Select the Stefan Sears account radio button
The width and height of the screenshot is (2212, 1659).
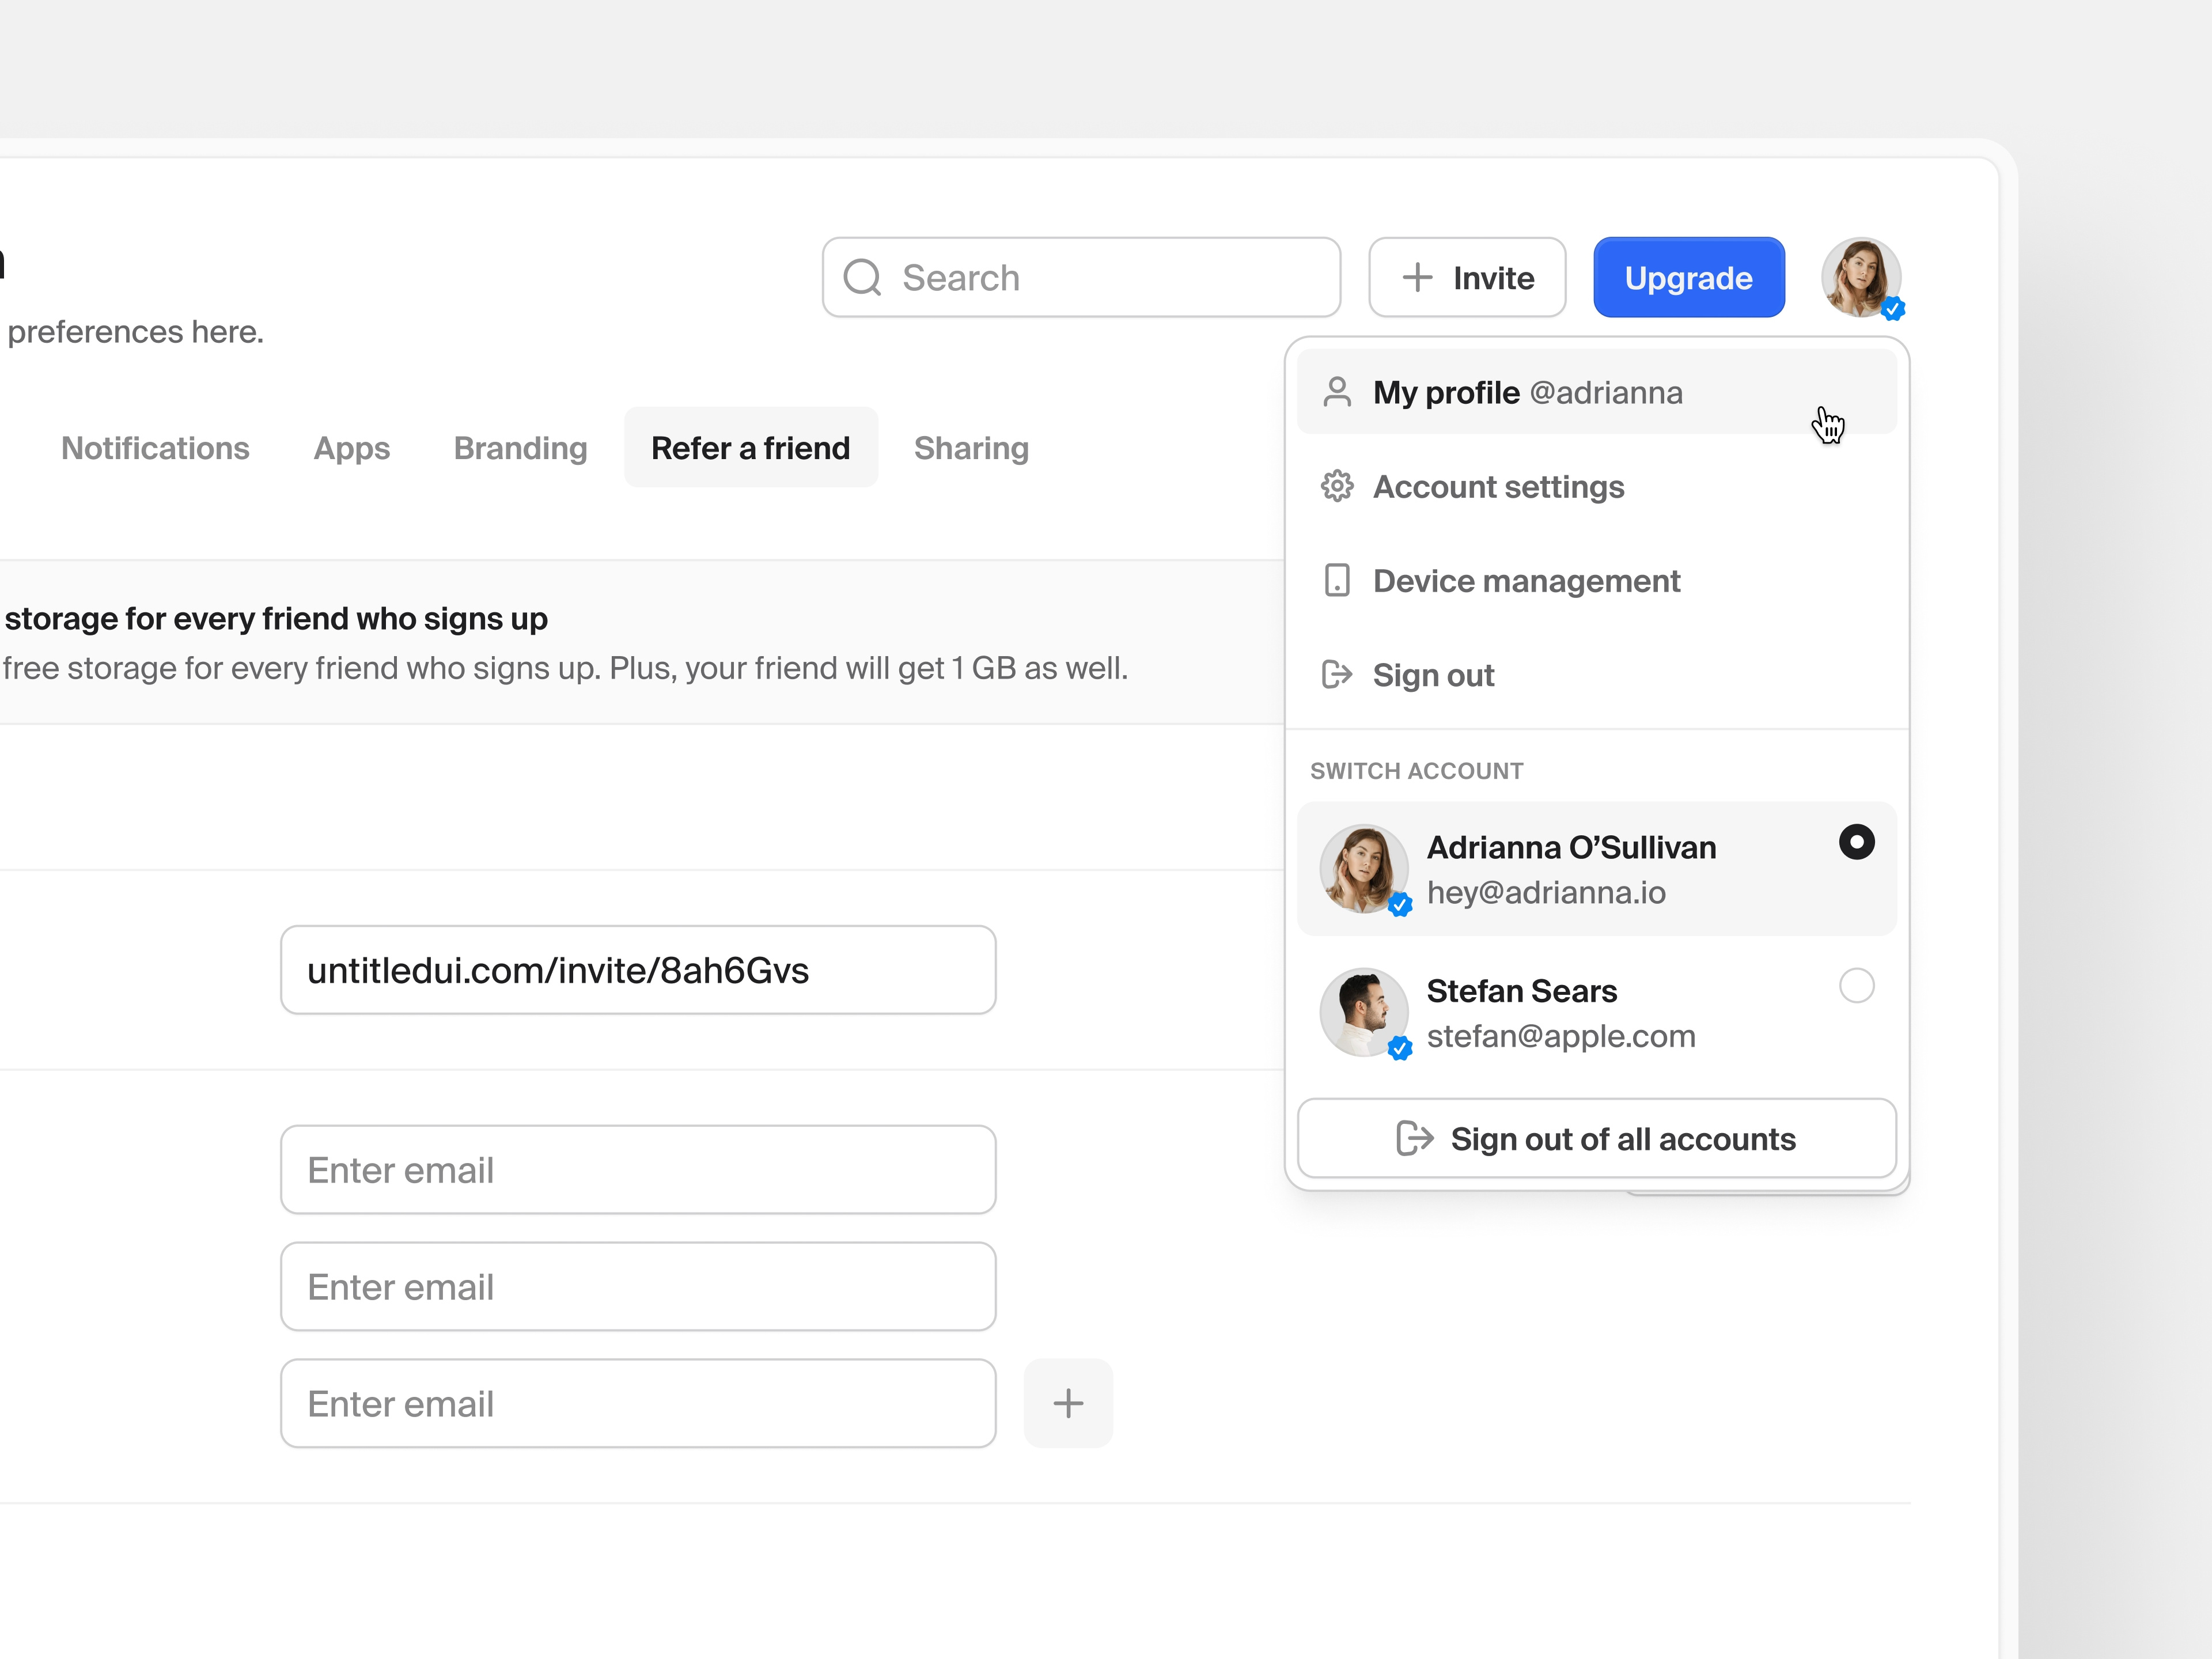click(1856, 986)
